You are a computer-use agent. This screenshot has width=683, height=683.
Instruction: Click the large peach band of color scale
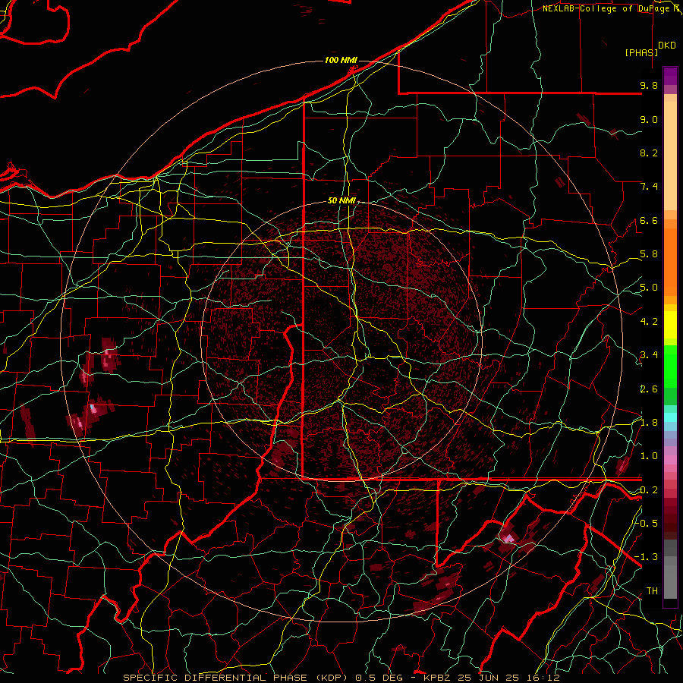(670, 156)
